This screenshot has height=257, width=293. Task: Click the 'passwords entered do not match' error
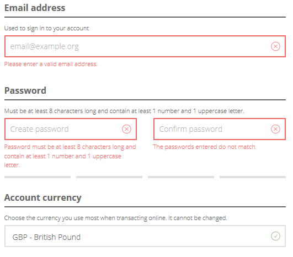205,147
